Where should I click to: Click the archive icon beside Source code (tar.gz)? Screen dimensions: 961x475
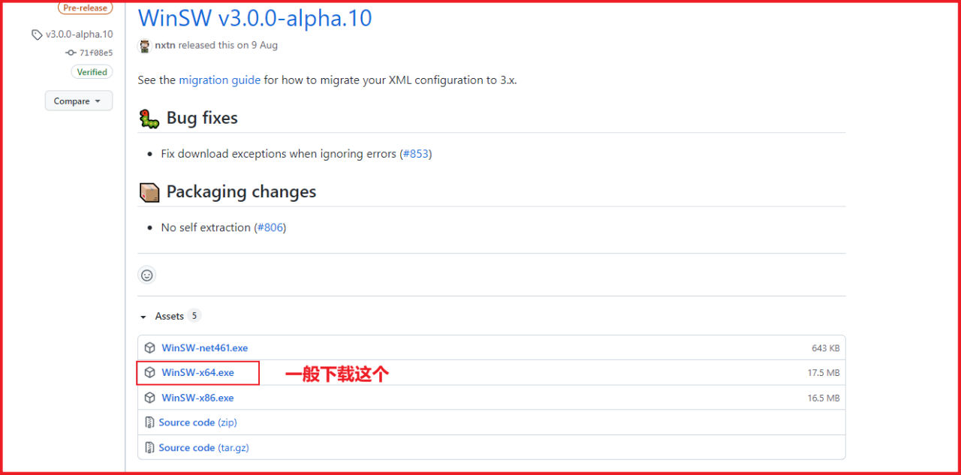point(150,447)
